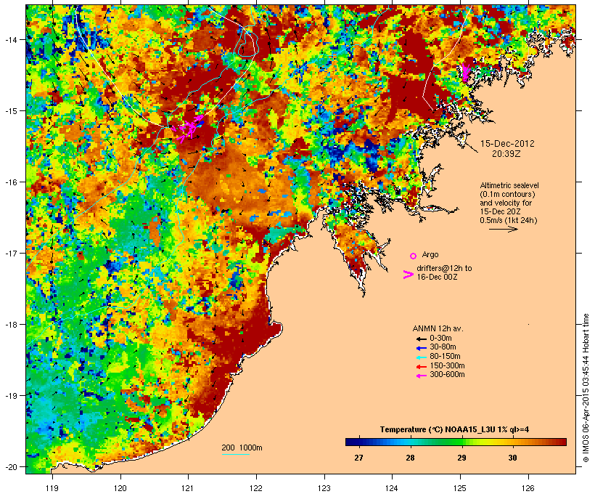Click the longitude axis label 119

pos(52,488)
